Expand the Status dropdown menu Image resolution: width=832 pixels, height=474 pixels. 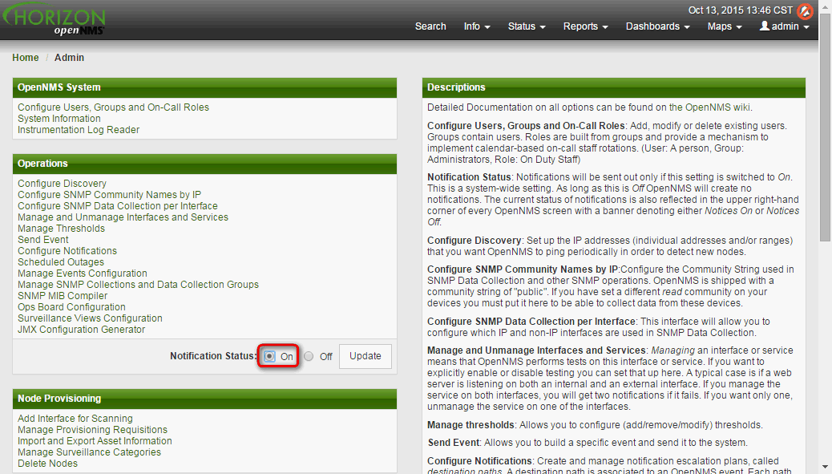(x=527, y=26)
